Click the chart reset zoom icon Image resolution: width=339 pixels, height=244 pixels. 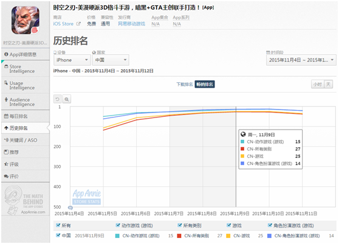click(x=58, y=99)
